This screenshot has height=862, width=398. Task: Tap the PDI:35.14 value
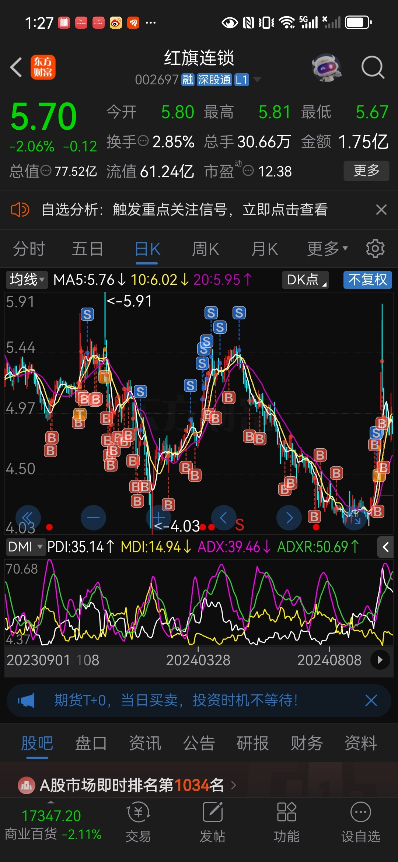click(81, 547)
